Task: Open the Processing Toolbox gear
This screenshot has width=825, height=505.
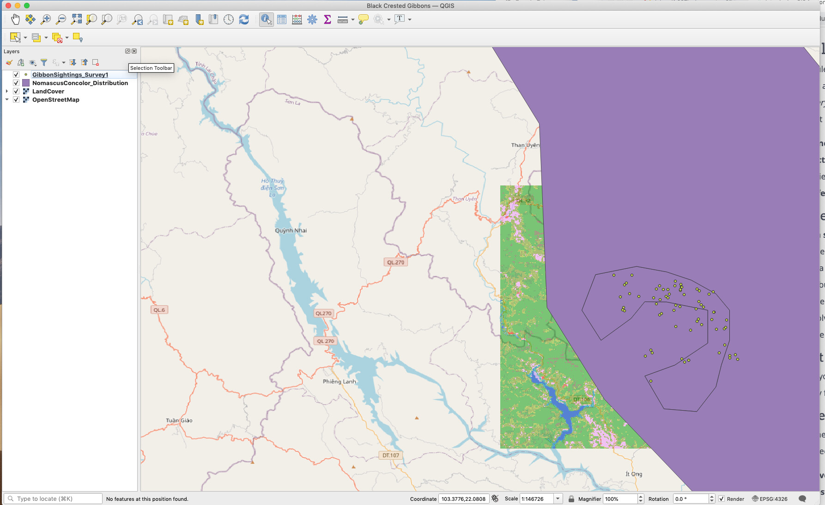Action: (312, 19)
